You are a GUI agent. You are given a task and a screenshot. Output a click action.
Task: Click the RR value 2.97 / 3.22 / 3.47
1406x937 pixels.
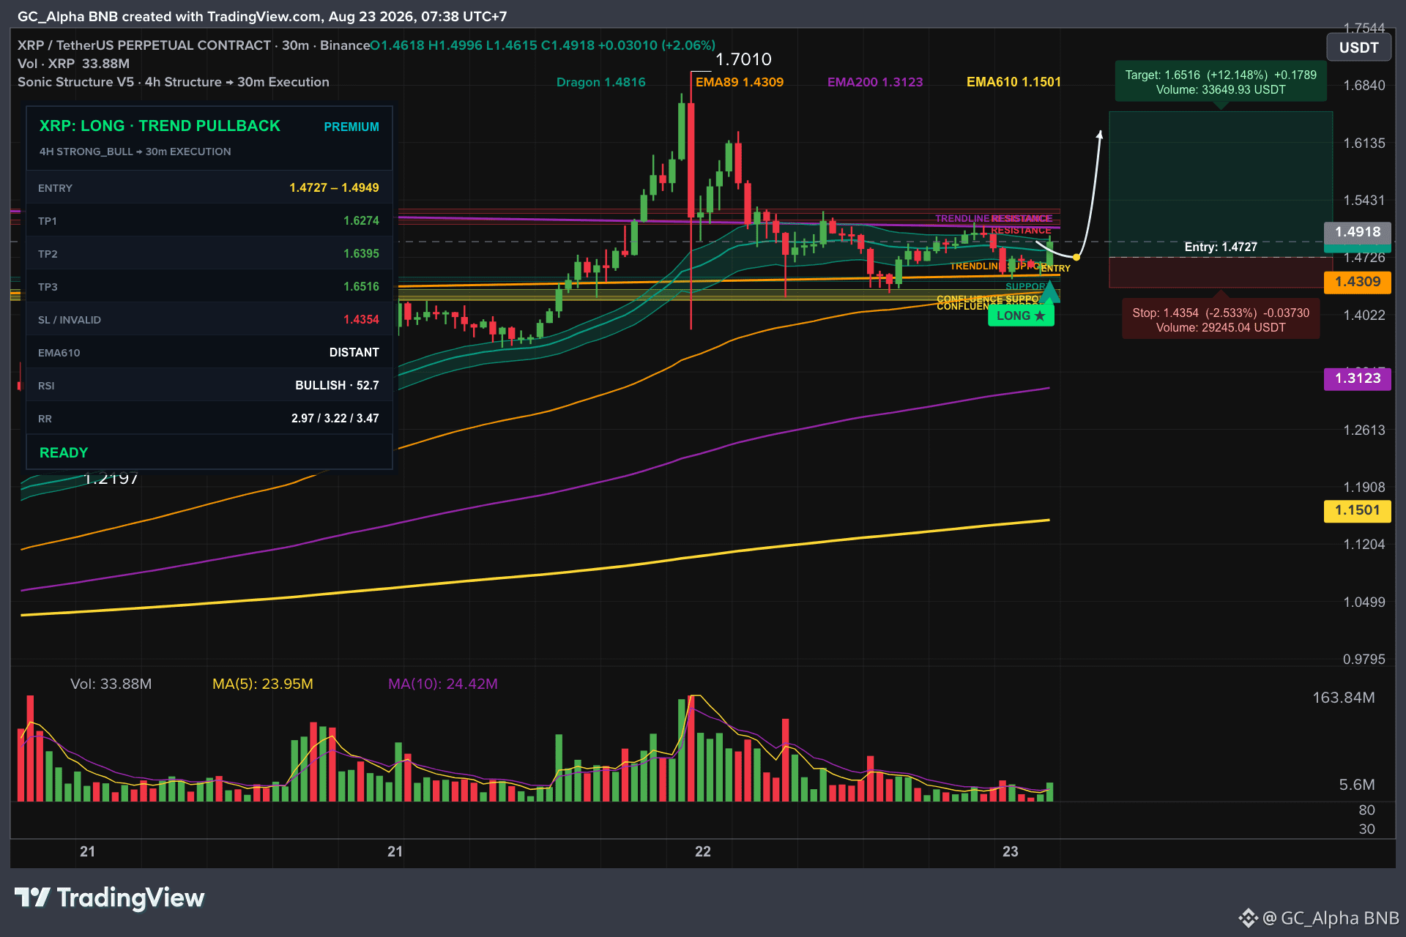(335, 418)
